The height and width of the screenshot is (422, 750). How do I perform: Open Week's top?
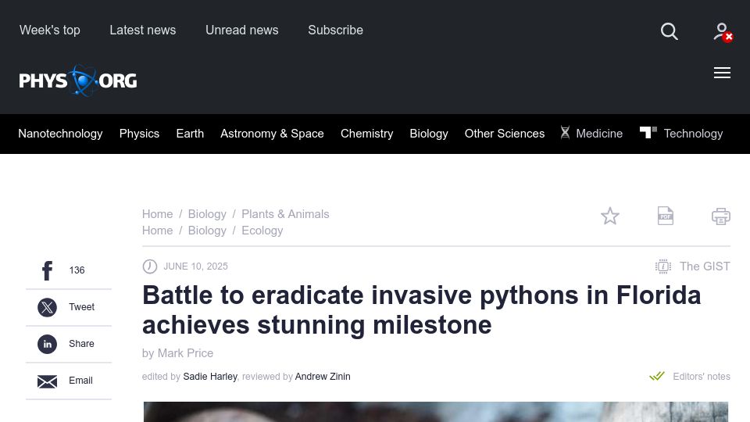pyautogui.click(x=50, y=30)
